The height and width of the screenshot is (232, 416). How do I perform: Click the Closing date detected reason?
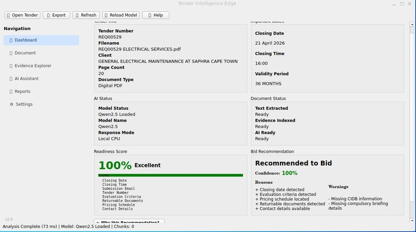tap(280, 190)
